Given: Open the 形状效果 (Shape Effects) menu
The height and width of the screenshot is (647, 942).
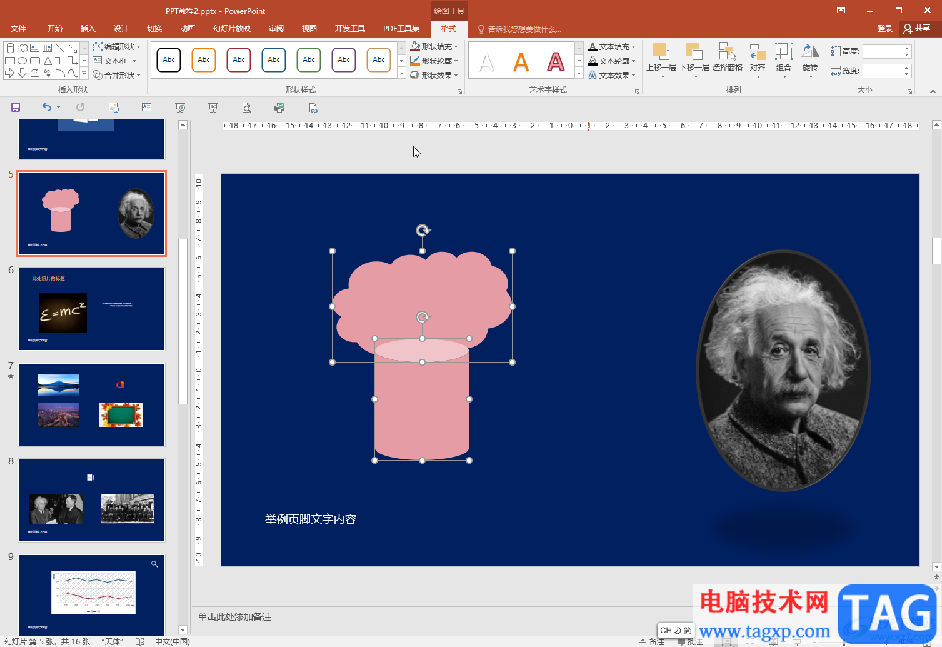Looking at the screenshot, I should (x=434, y=75).
